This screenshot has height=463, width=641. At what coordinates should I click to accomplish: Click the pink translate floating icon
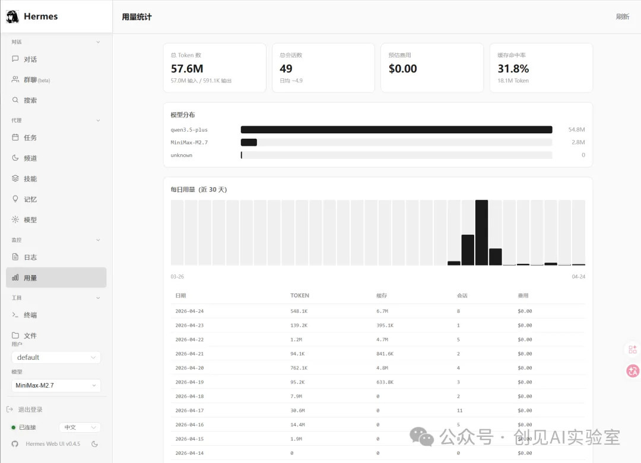tap(633, 371)
